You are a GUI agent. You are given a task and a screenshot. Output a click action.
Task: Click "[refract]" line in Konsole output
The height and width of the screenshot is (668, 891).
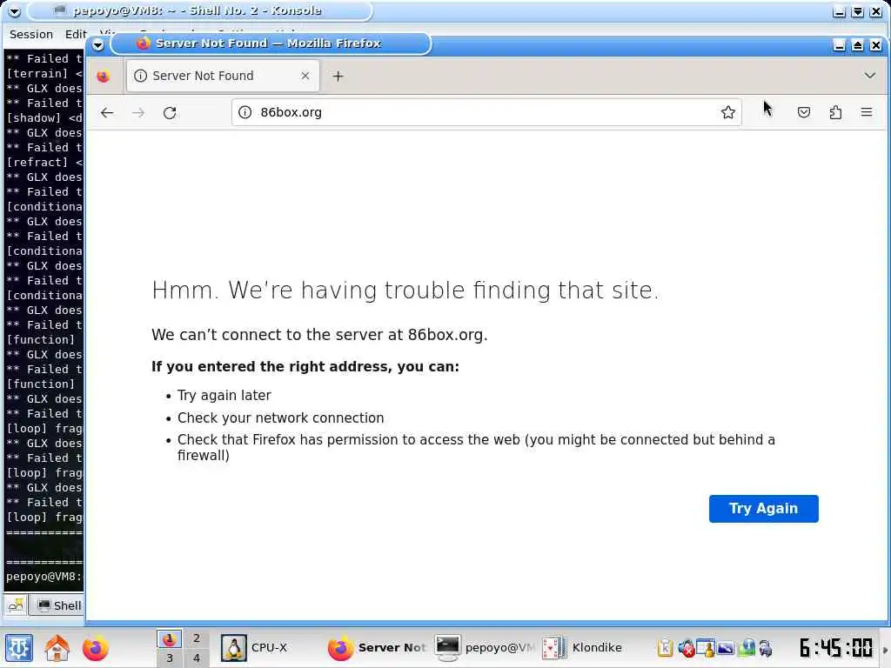(x=44, y=162)
